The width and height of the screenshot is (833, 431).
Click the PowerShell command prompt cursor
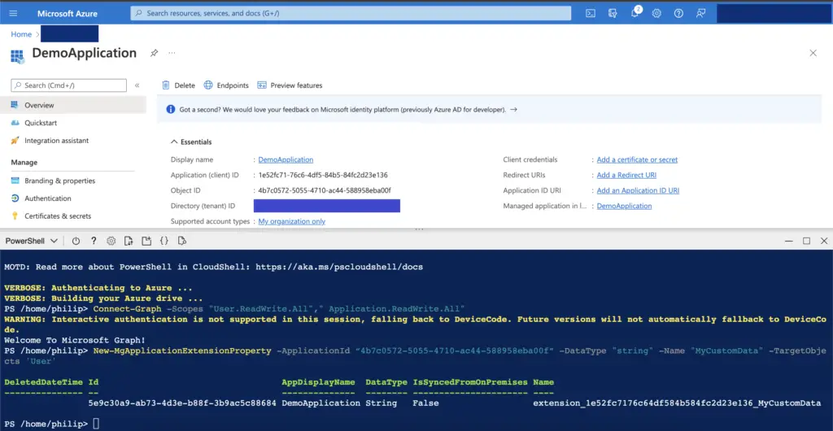click(96, 424)
